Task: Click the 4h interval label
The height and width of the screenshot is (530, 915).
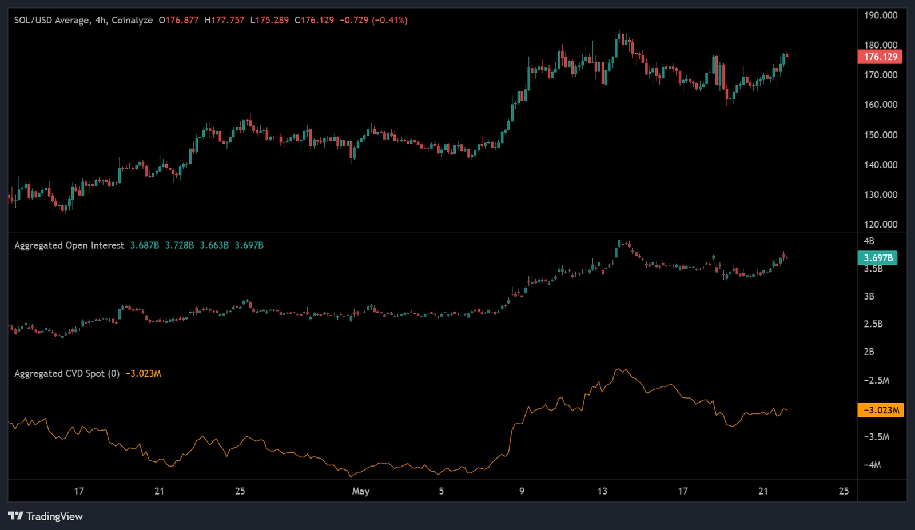Action: (101, 20)
